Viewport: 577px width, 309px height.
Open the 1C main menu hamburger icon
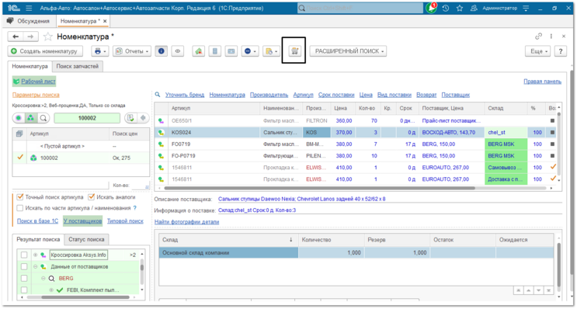pyautogui.click(x=29, y=8)
